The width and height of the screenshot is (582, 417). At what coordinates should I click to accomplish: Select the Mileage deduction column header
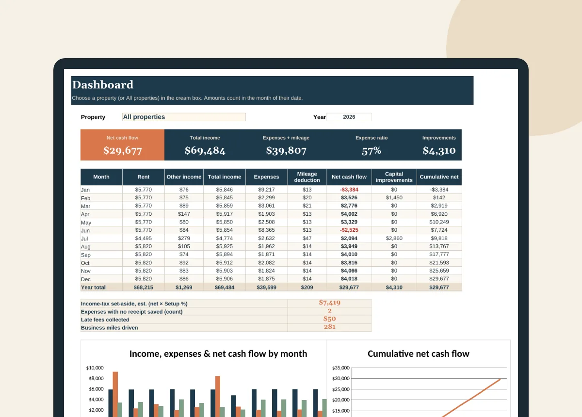coord(307,177)
